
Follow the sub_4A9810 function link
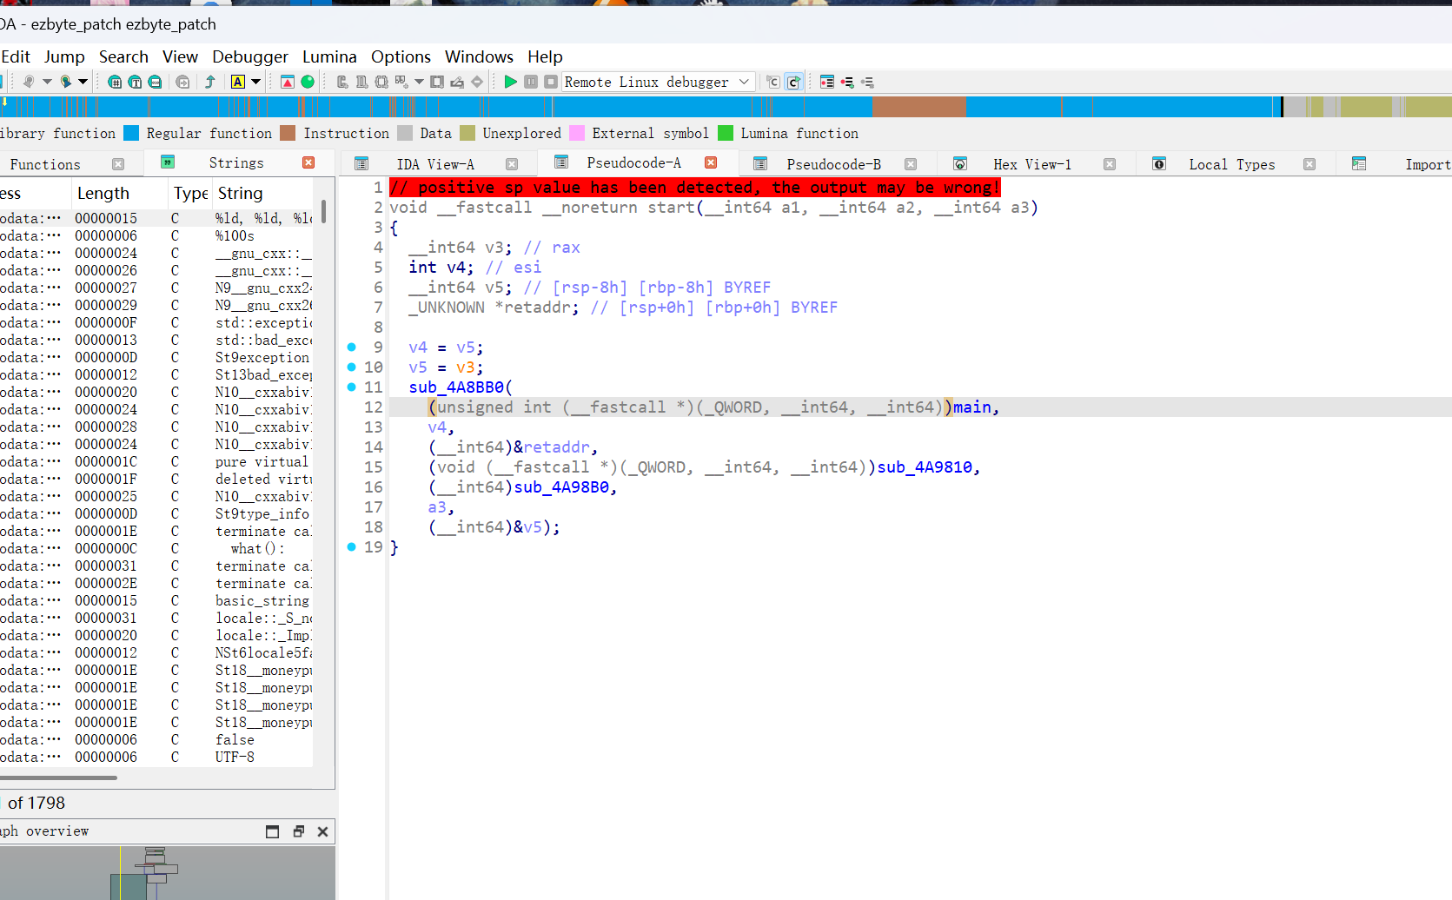coord(925,467)
